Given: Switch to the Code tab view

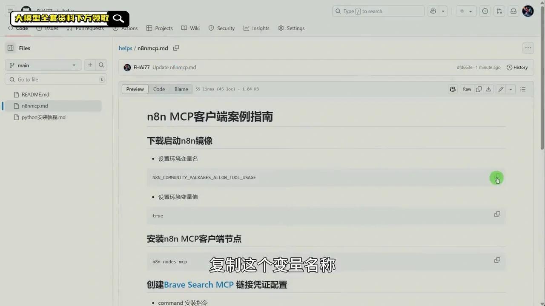Looking at the screenshot, I should 159,89.
